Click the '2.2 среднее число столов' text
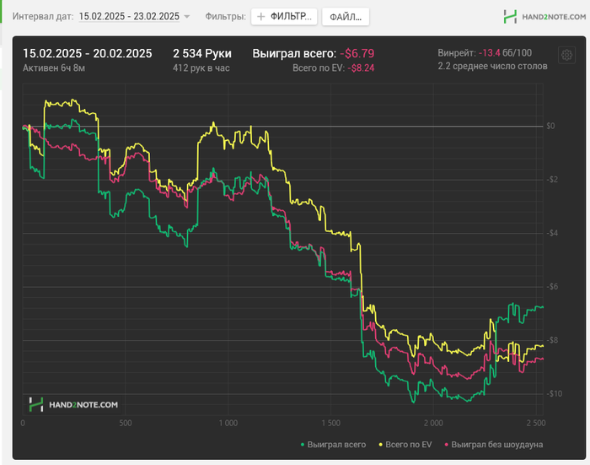The image size is (590, 465). point(492,67)
